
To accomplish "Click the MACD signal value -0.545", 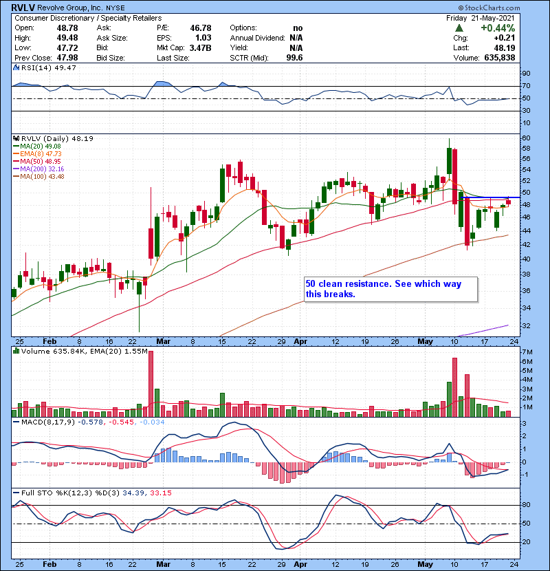I will [x=122, y=422].
